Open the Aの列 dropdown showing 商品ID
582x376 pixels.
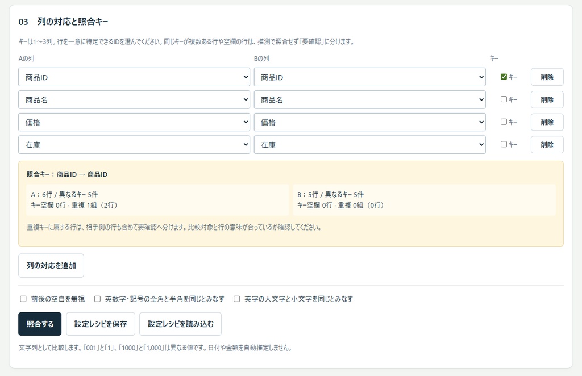click(134, 77)
